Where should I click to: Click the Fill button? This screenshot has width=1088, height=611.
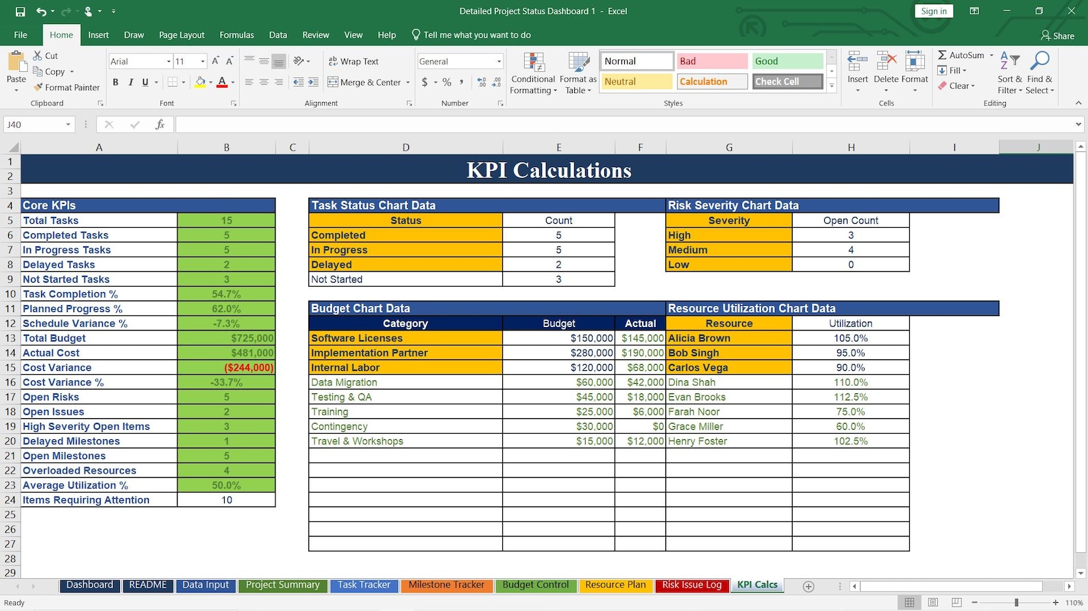952,70
